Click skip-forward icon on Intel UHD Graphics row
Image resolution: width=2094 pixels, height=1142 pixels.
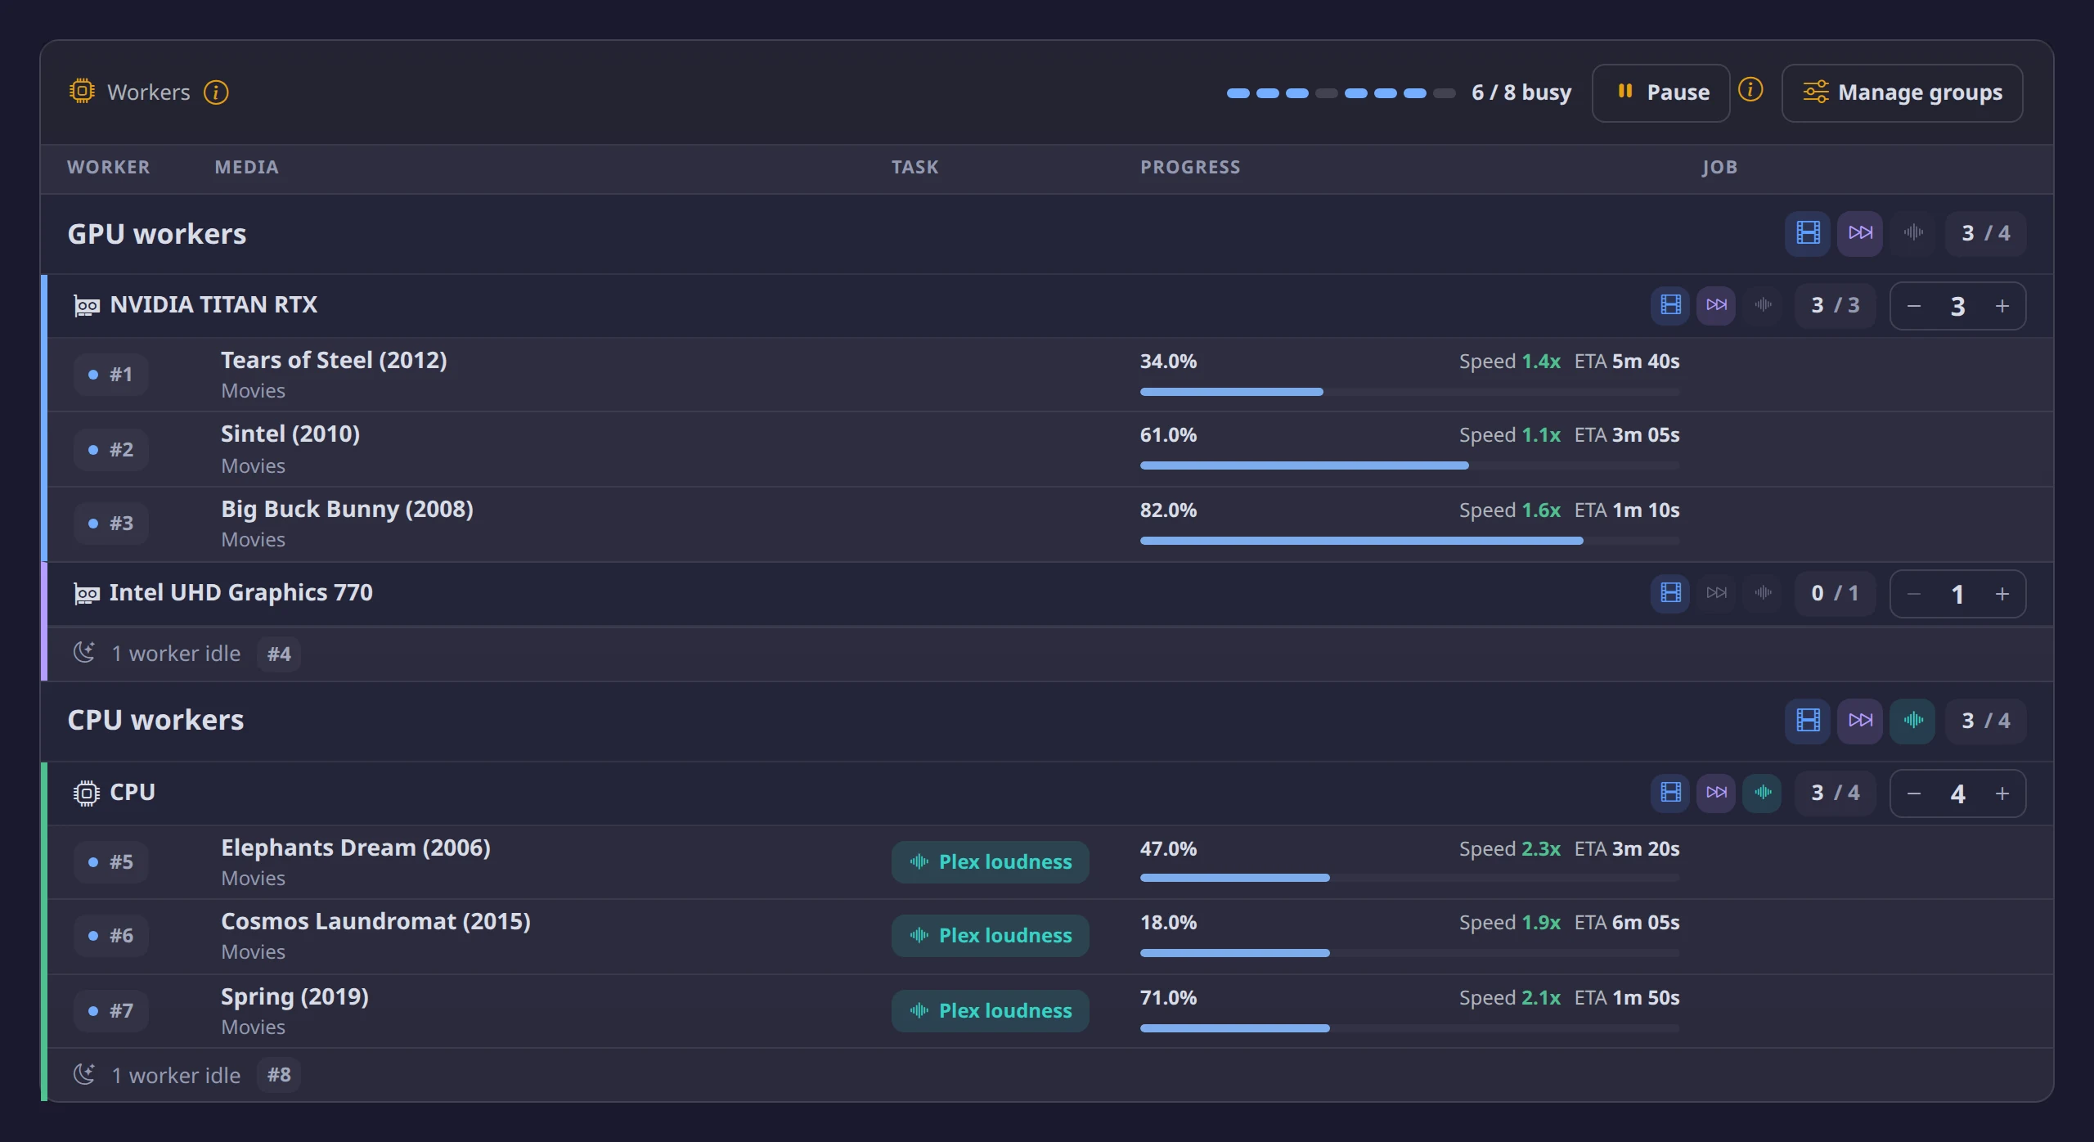(x=1716, y=593)
